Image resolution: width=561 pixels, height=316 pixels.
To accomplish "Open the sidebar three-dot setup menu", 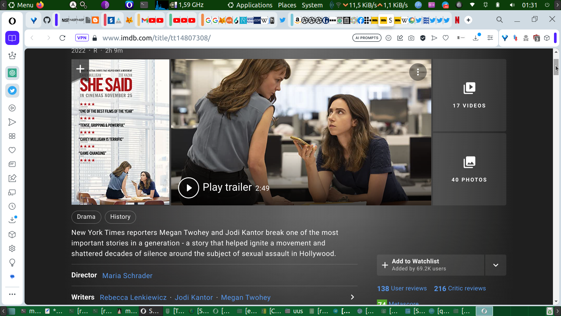I will [x=12, y=294].
